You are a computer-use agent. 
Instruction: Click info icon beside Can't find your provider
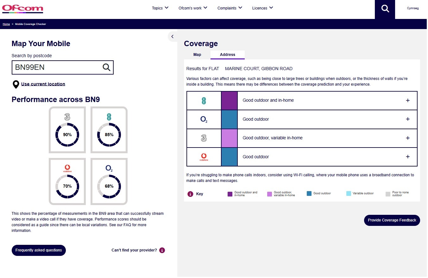tap(162, 250)
